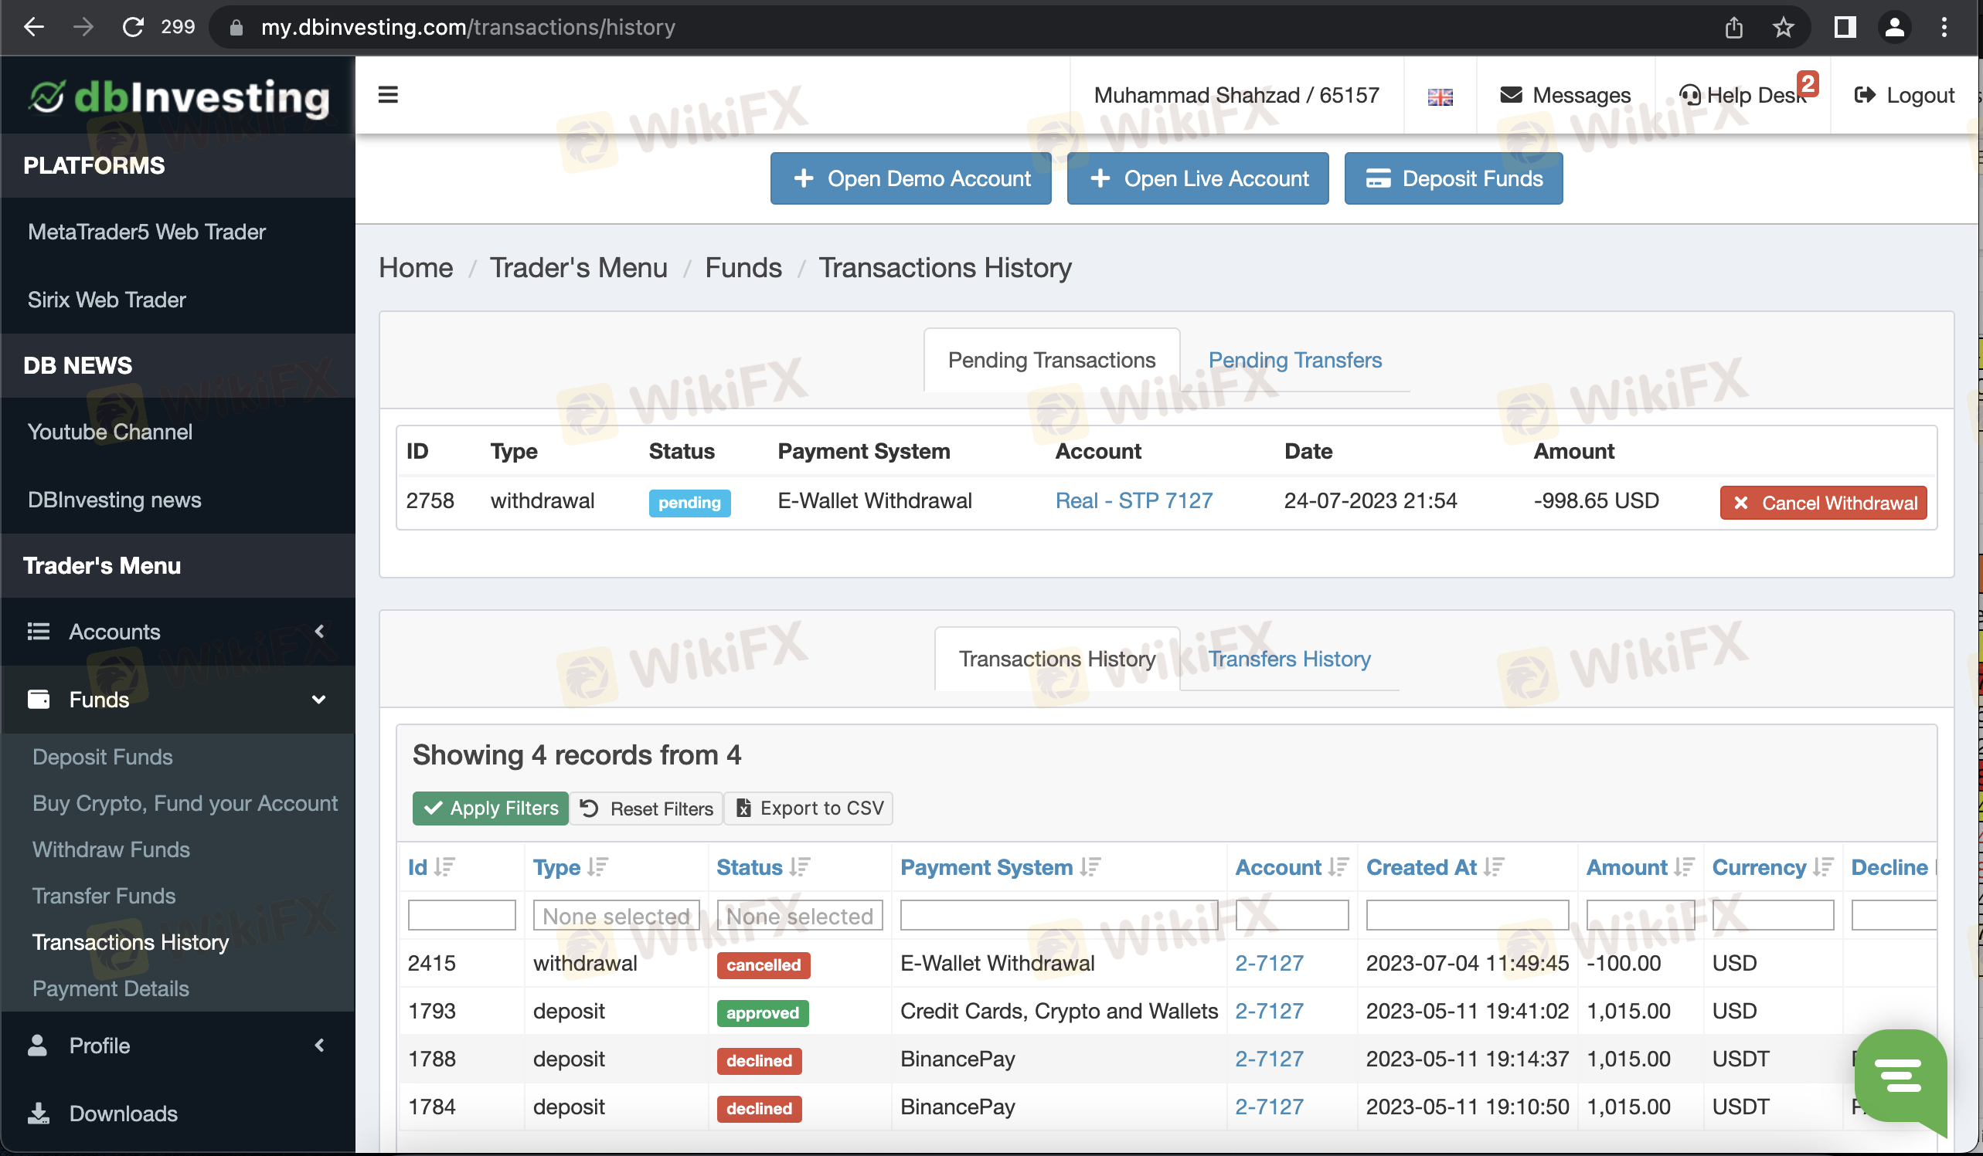Select the Transfers History tab

coord(1289,659)
